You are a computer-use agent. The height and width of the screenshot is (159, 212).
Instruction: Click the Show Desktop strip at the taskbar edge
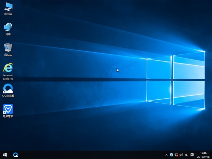211,155
